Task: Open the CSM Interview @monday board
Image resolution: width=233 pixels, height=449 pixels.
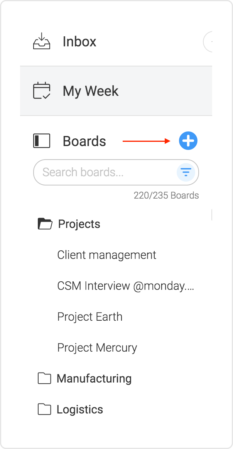Action: [126, 286]
